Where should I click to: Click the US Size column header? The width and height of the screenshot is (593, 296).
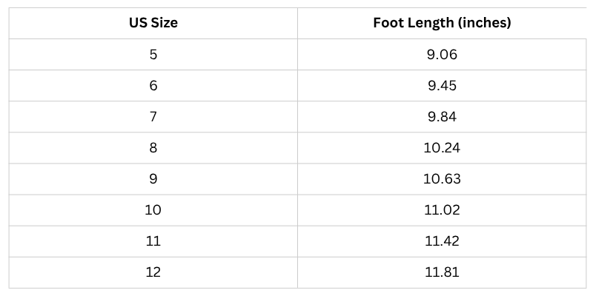pos(153,23)
